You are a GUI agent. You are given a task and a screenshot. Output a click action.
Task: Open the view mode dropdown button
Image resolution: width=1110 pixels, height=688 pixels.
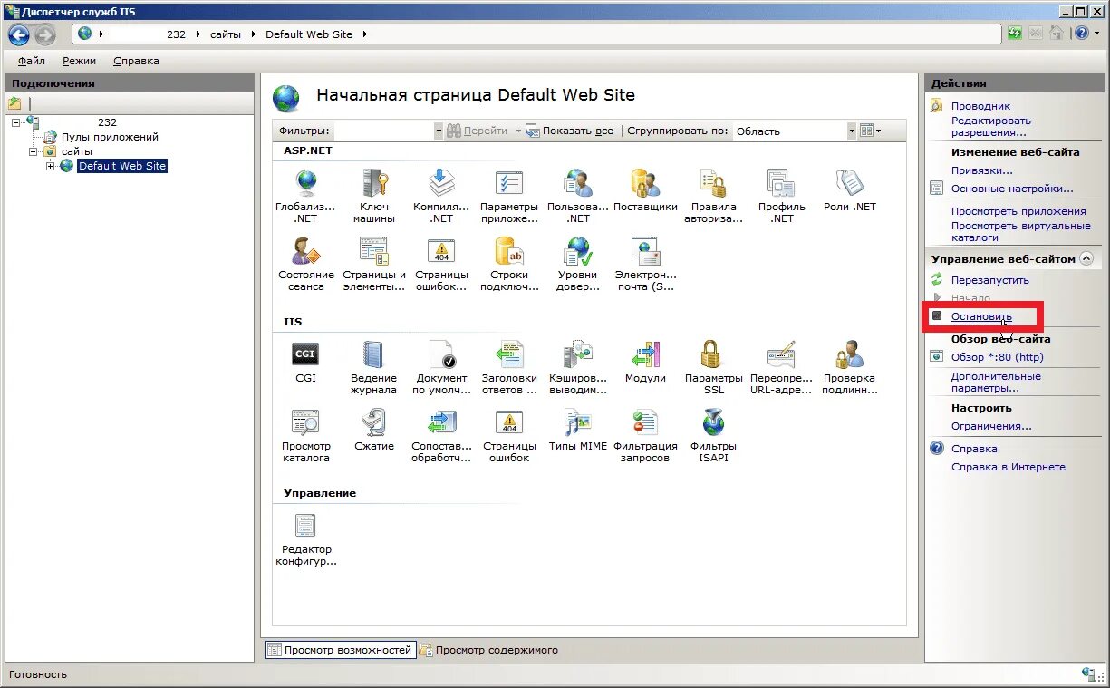tap(870, 131)
